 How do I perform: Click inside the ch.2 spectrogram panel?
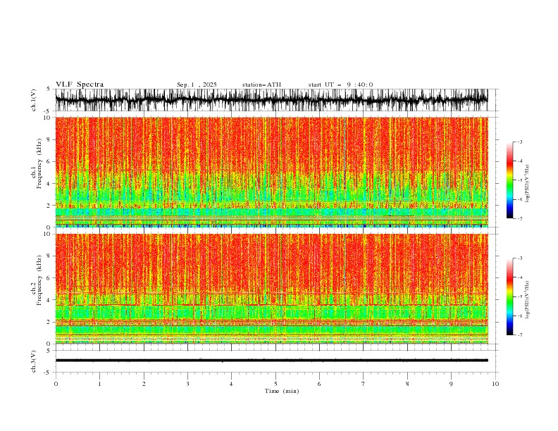click(271, 289)
